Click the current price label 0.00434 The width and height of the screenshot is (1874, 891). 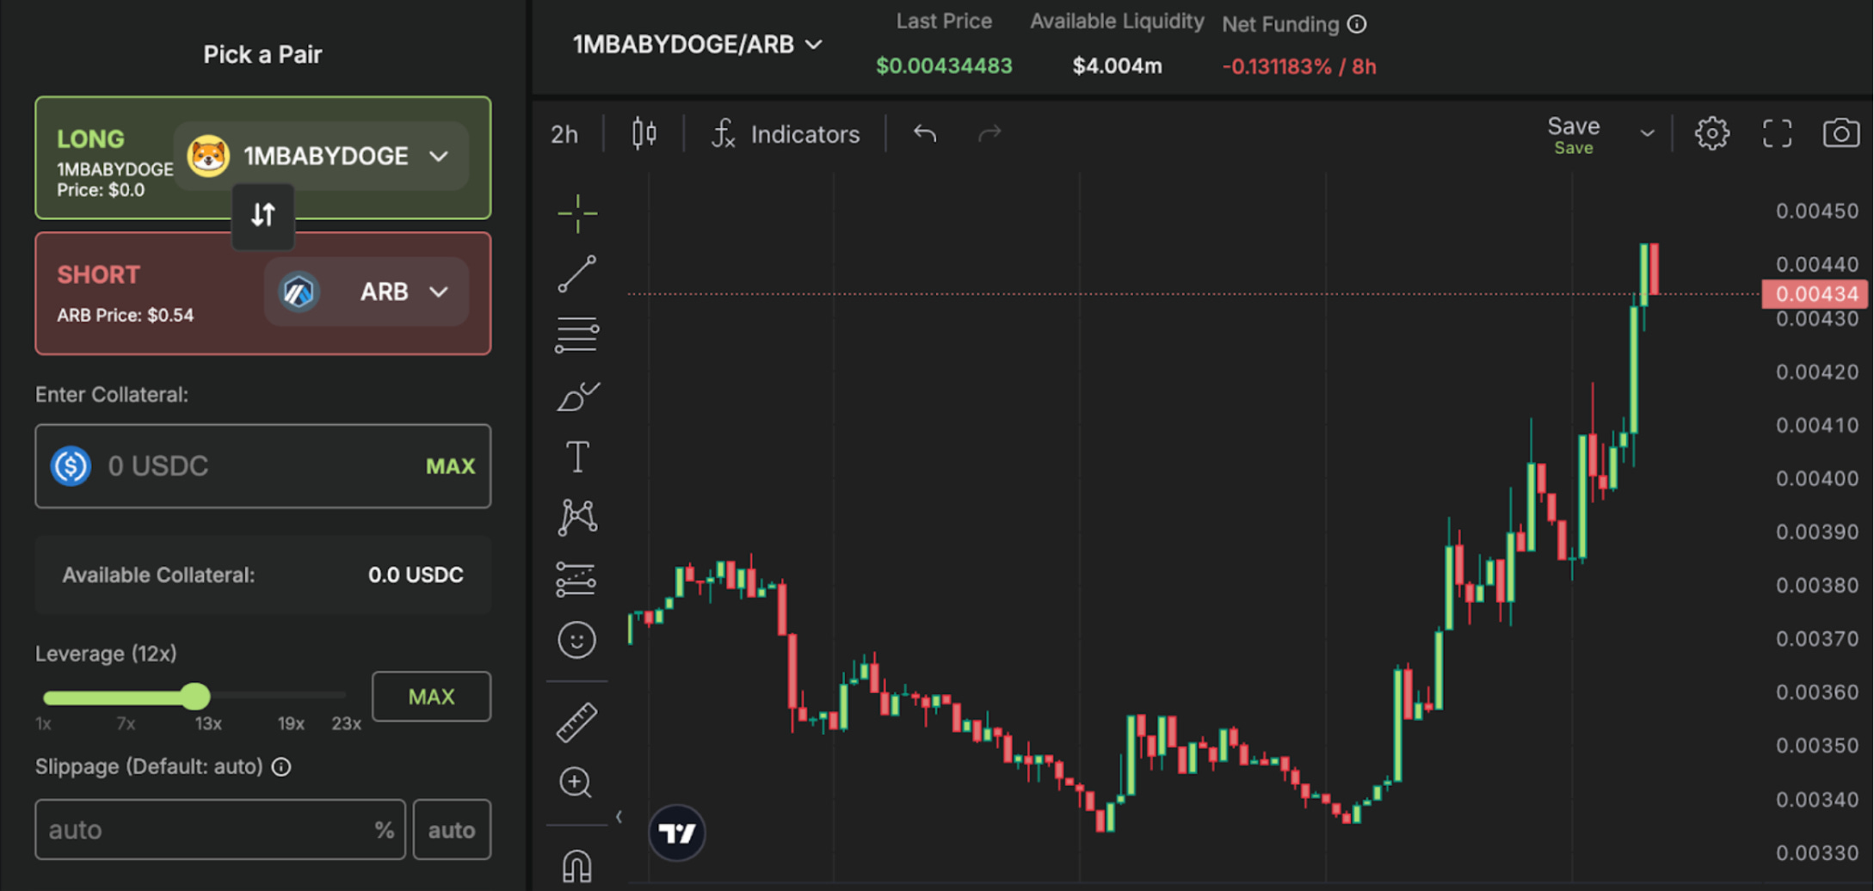(x=1815, y=294)
